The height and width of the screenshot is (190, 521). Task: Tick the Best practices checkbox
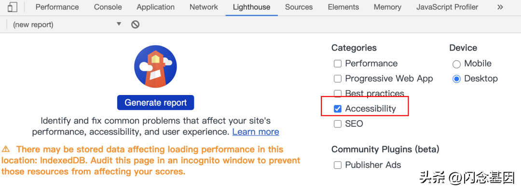[x=338, y=94]
